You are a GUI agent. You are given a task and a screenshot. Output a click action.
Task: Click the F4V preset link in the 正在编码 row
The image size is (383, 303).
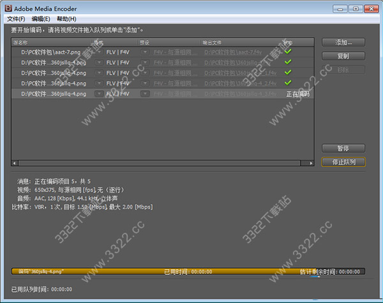click(176, 94)
